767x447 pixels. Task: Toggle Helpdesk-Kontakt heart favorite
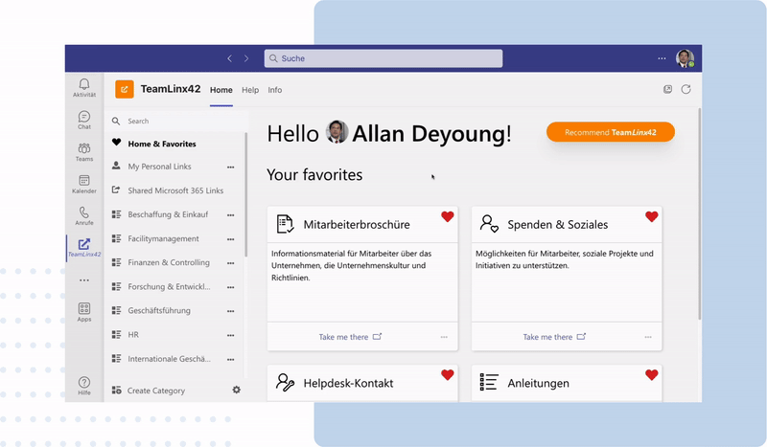tap(448, 374)
